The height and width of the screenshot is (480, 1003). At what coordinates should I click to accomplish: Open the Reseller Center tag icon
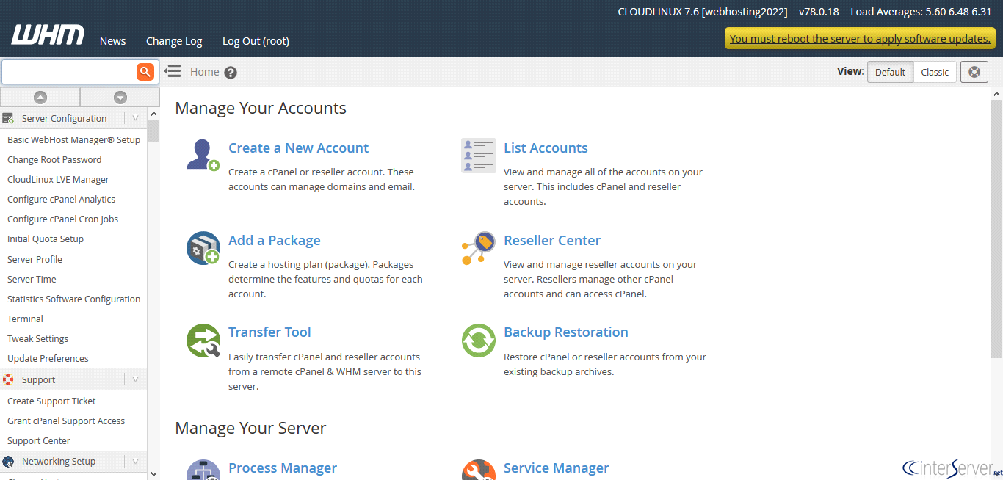pyautogui.click(x=478, y=248)
